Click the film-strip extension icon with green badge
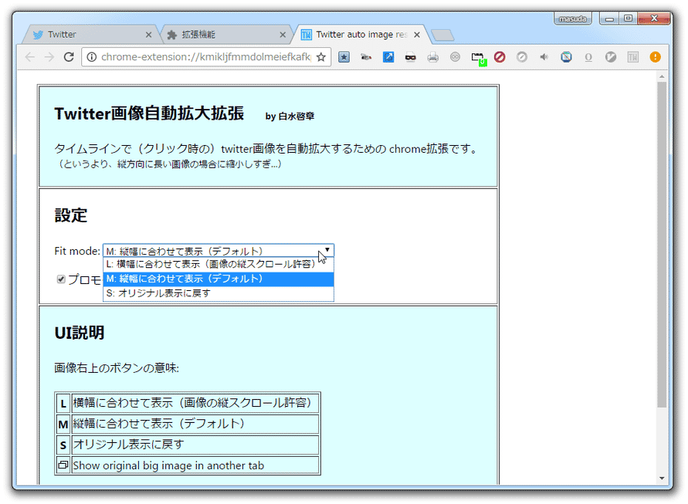 click(478, 58)
